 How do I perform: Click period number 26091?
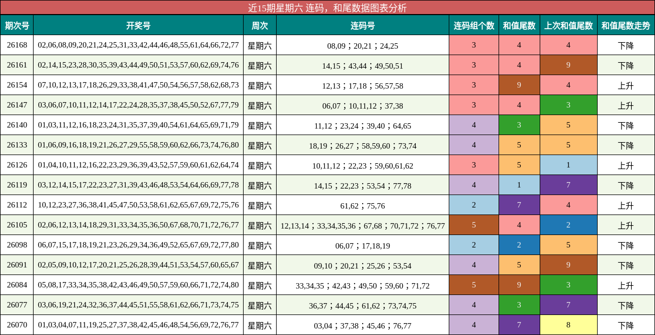coord(17,265)
